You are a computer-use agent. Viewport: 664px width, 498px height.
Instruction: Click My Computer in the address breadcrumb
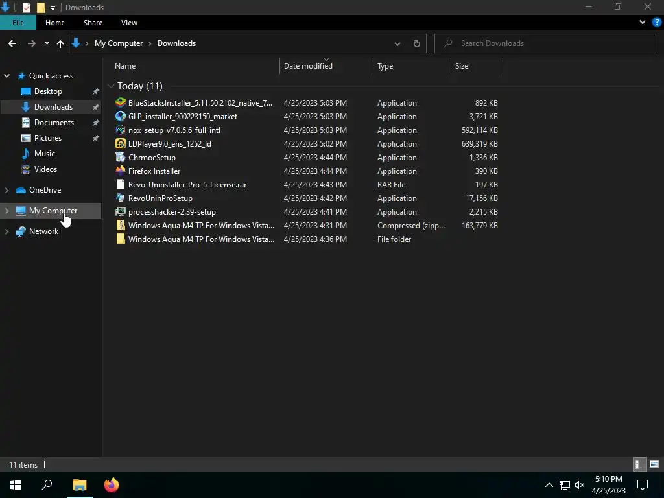click(x=119, y=43)
